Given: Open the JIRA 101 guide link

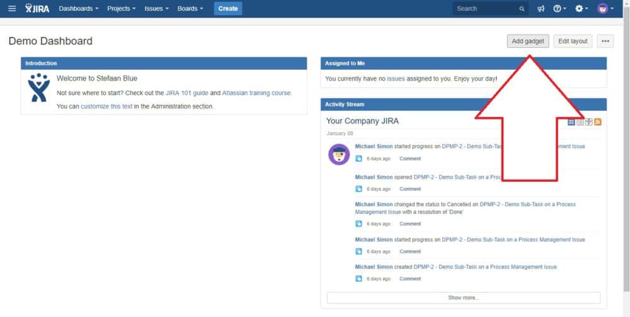Looking at the screenshot, I should pos(187,93).
